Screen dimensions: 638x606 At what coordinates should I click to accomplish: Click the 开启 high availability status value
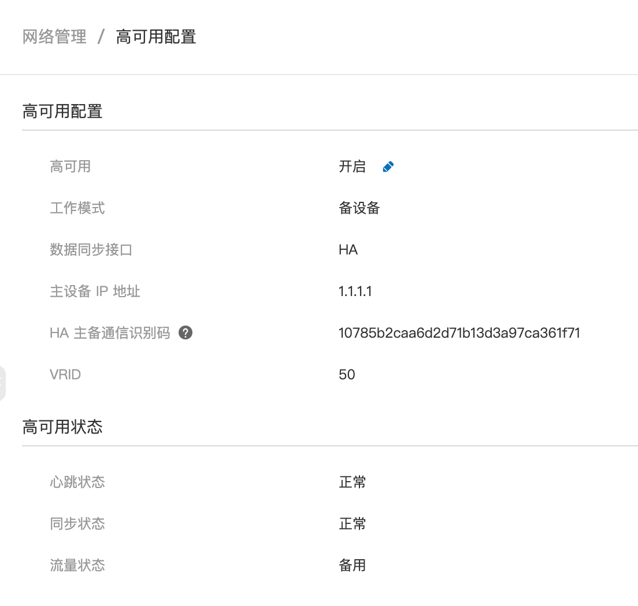(352, 167)
